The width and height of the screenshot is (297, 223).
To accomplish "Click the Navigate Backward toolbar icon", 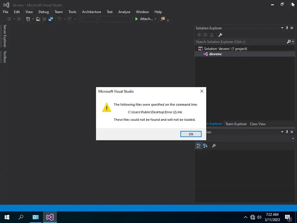I will (x=9, y=19).
